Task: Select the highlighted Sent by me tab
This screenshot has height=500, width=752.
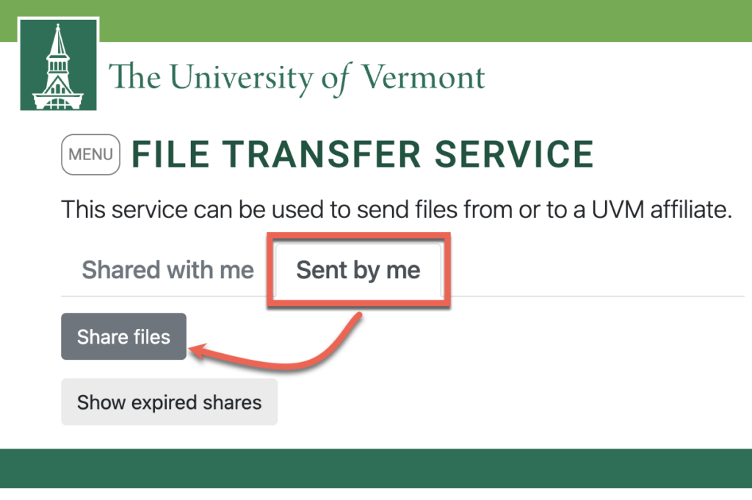Action: 358,270
